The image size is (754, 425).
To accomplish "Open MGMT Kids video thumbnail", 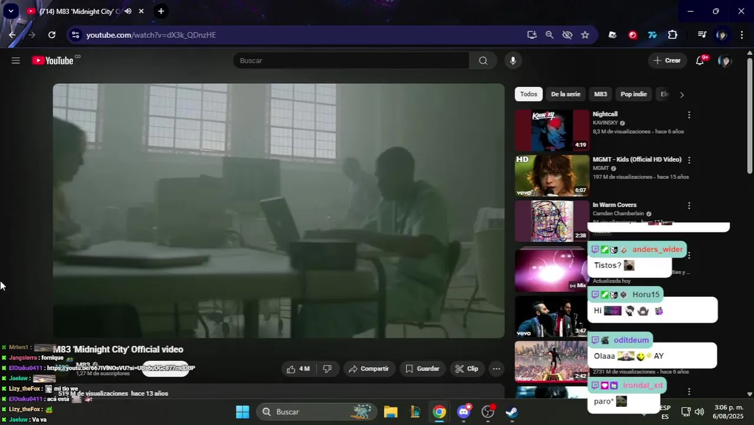I will [x=552, y=176].
